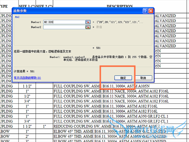The image size is (189, 142).
Task: Select the FULL COUPLING SW A105N description cell
Action: (120, 86)
